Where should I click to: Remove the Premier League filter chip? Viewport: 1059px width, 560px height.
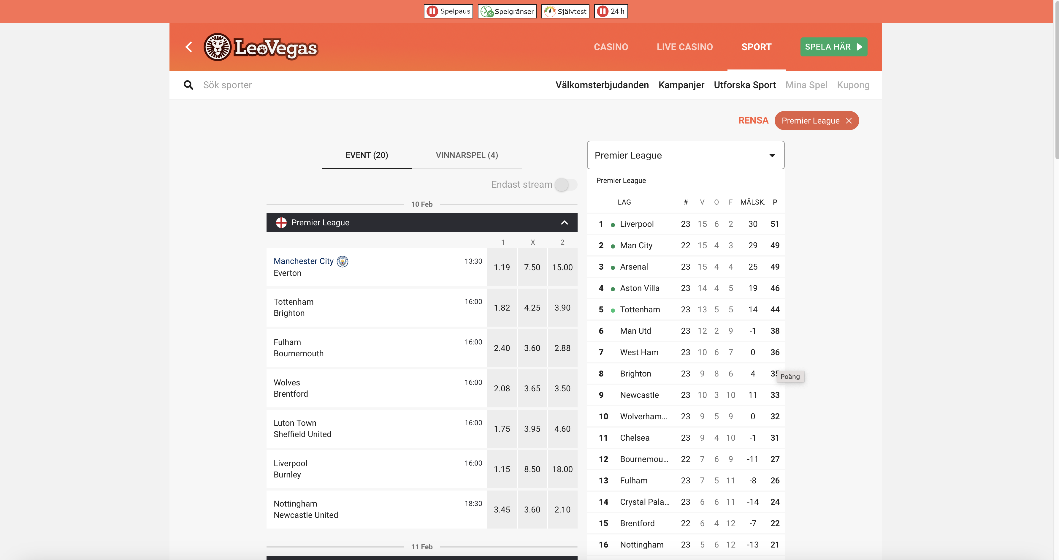click(x=849, y=121)
